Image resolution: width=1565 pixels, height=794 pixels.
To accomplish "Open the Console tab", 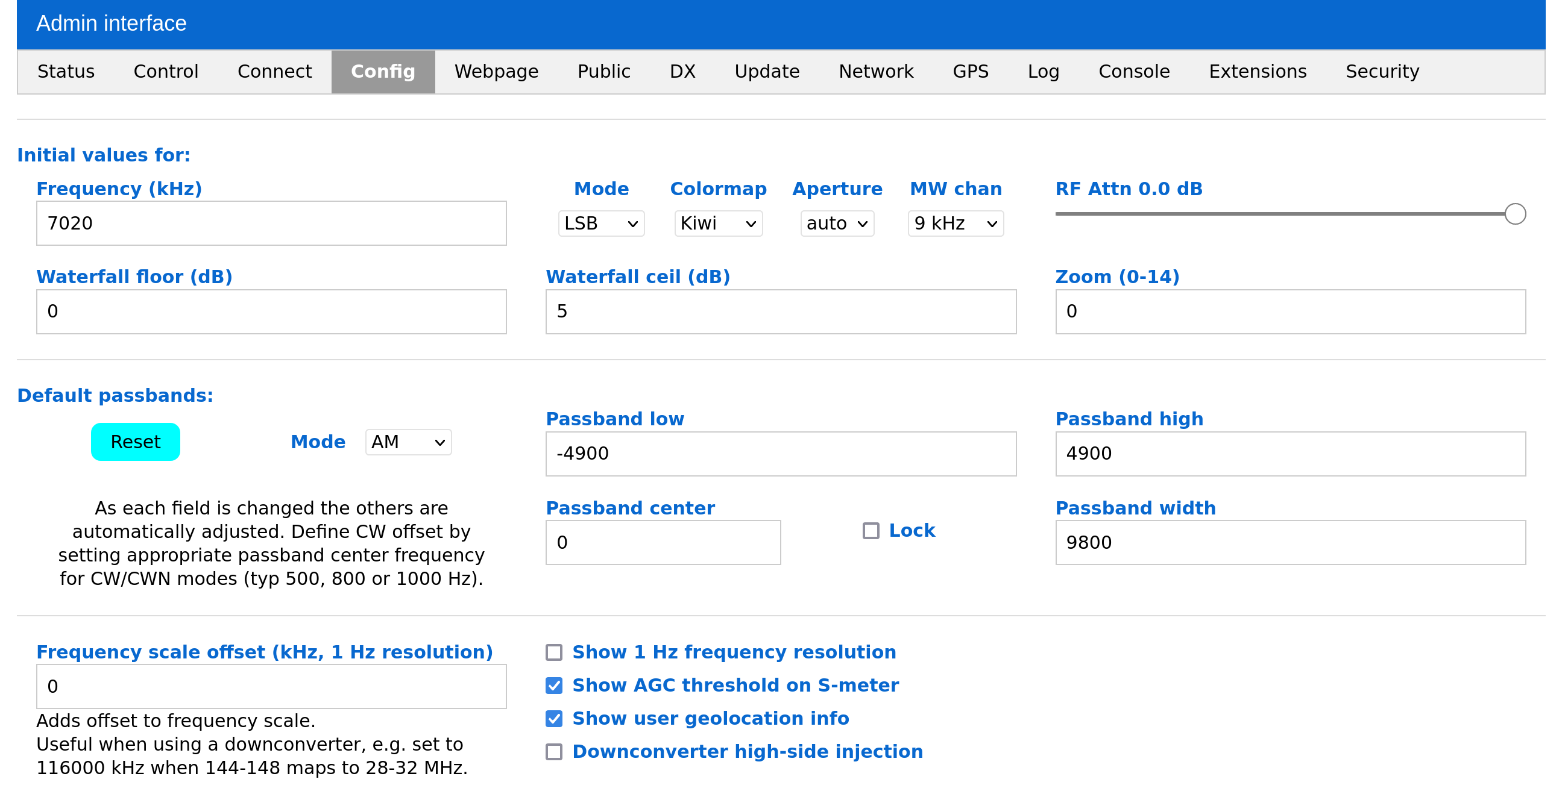I will 1133,72.
